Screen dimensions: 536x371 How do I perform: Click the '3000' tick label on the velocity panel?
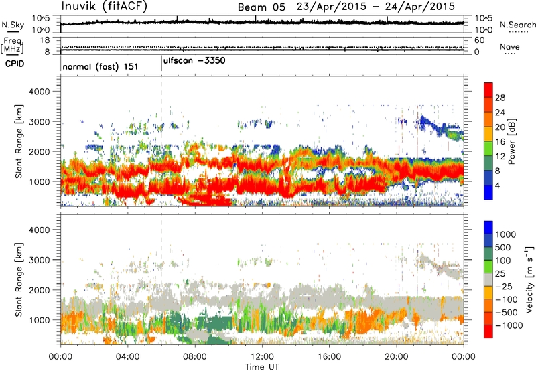39,260
